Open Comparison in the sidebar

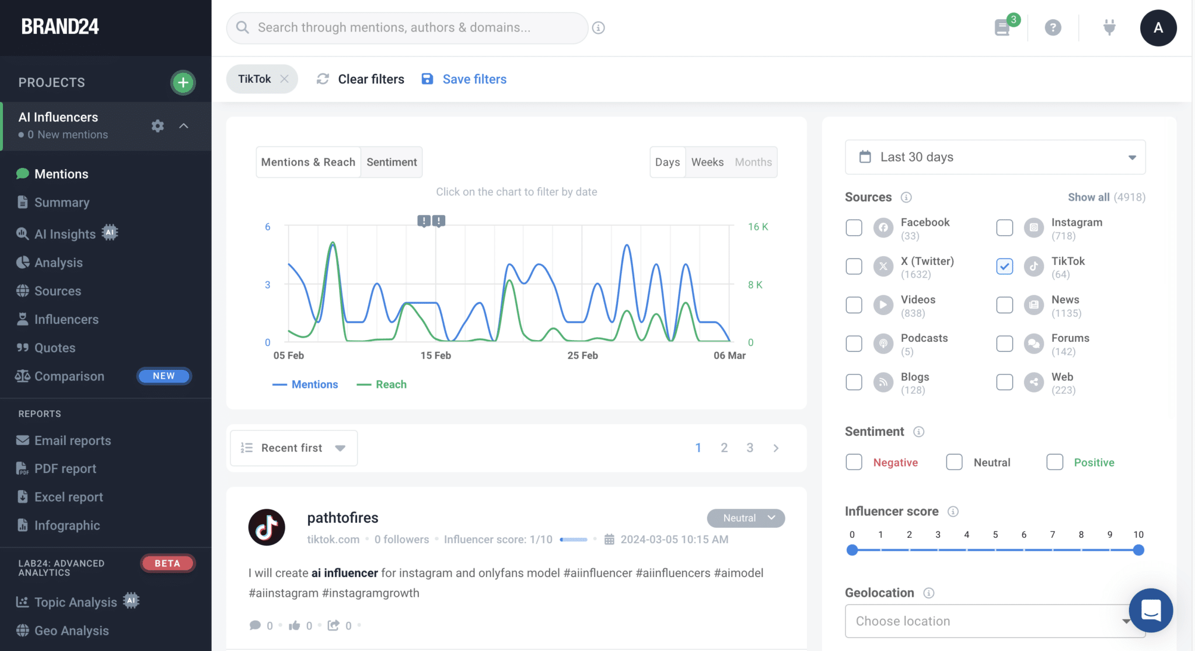pos(69,376)
